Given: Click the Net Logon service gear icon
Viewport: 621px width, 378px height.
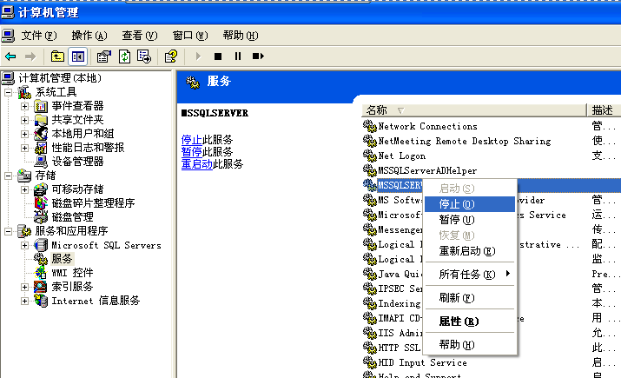Looking at the screenshot, I should coord(369,156).
